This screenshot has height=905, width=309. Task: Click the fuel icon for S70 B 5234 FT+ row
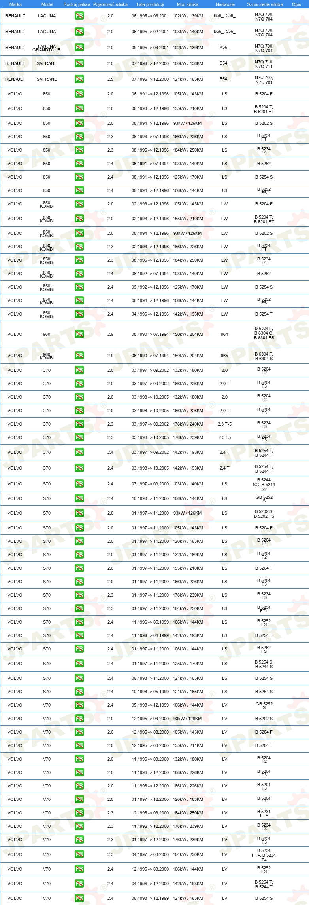(79, 608)
